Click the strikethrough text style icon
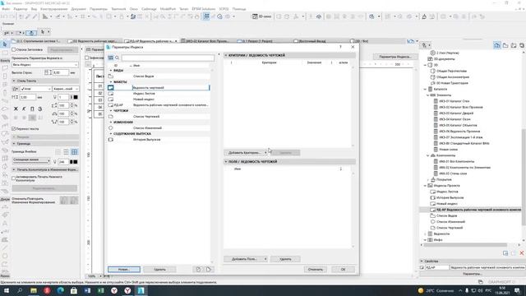 tap(40, 109)
